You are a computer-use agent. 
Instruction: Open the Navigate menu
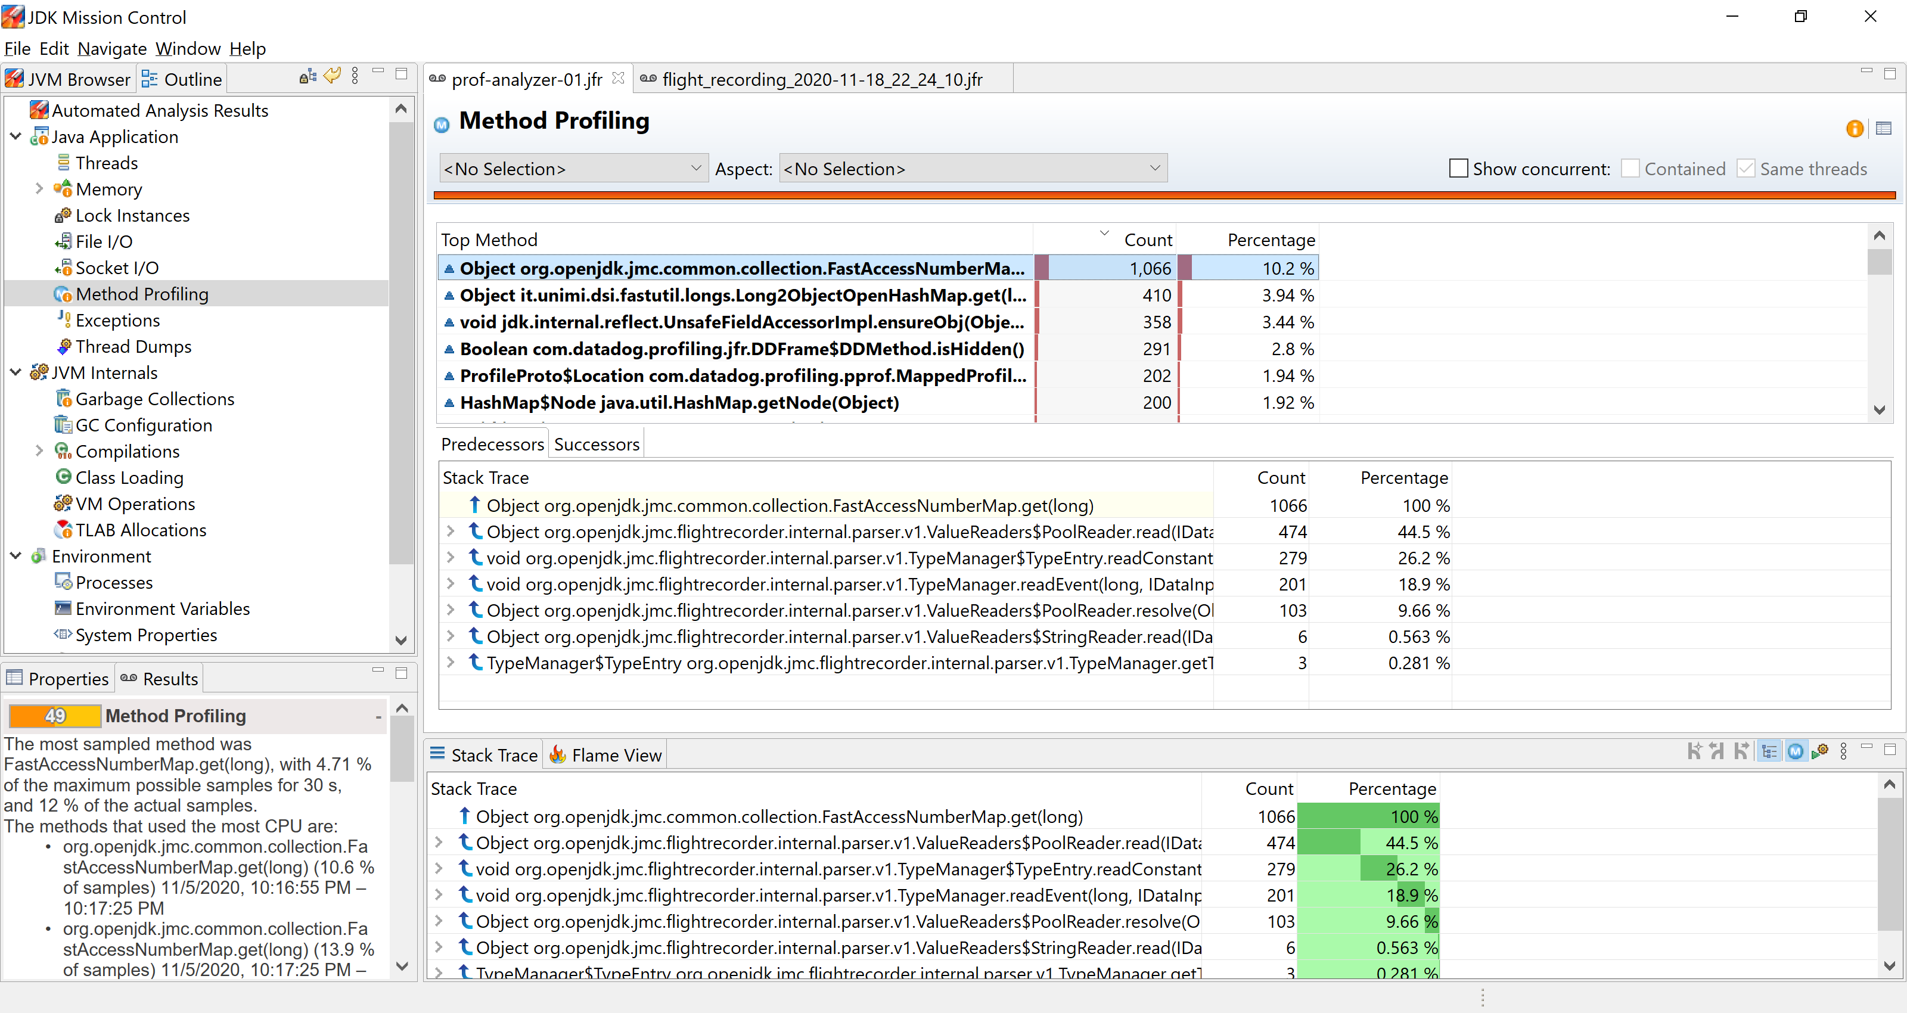click(112, 49)
